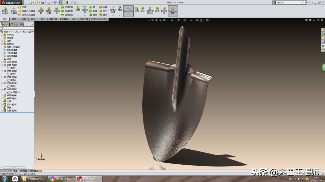Expand the 曲面-旋转1 feature node

pyautogui.click(x=2, y=65)
